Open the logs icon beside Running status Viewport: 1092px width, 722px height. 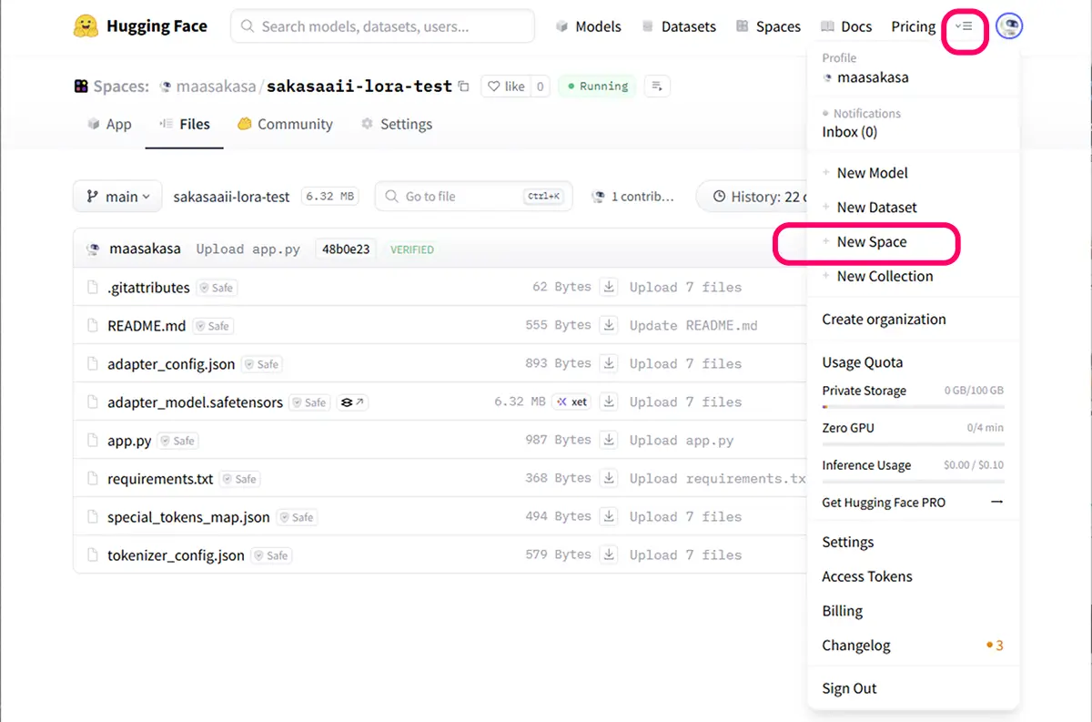(657, 86)
